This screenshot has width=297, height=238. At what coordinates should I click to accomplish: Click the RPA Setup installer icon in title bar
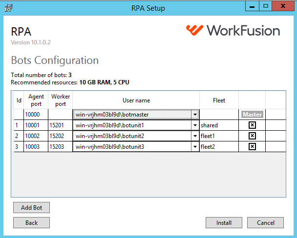(x=8, y=8)
